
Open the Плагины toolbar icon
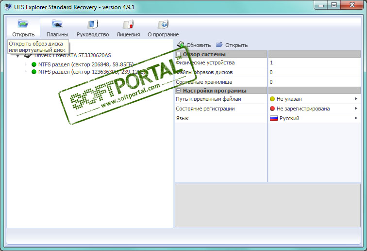tap(57, 24)
